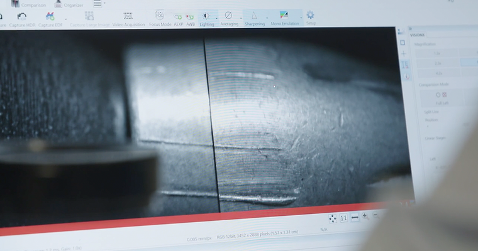Click the Averaging tool

229,19
